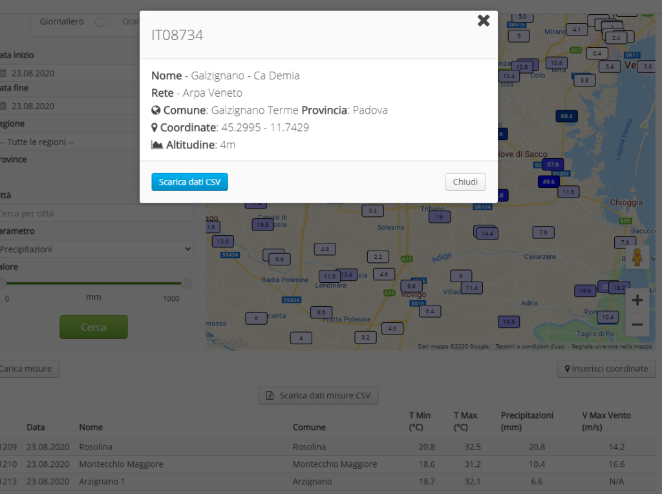Select the Street View pegman icon
Image resolution: width=662 pixels, height=494 pixels.
click(x=637, y=257)
